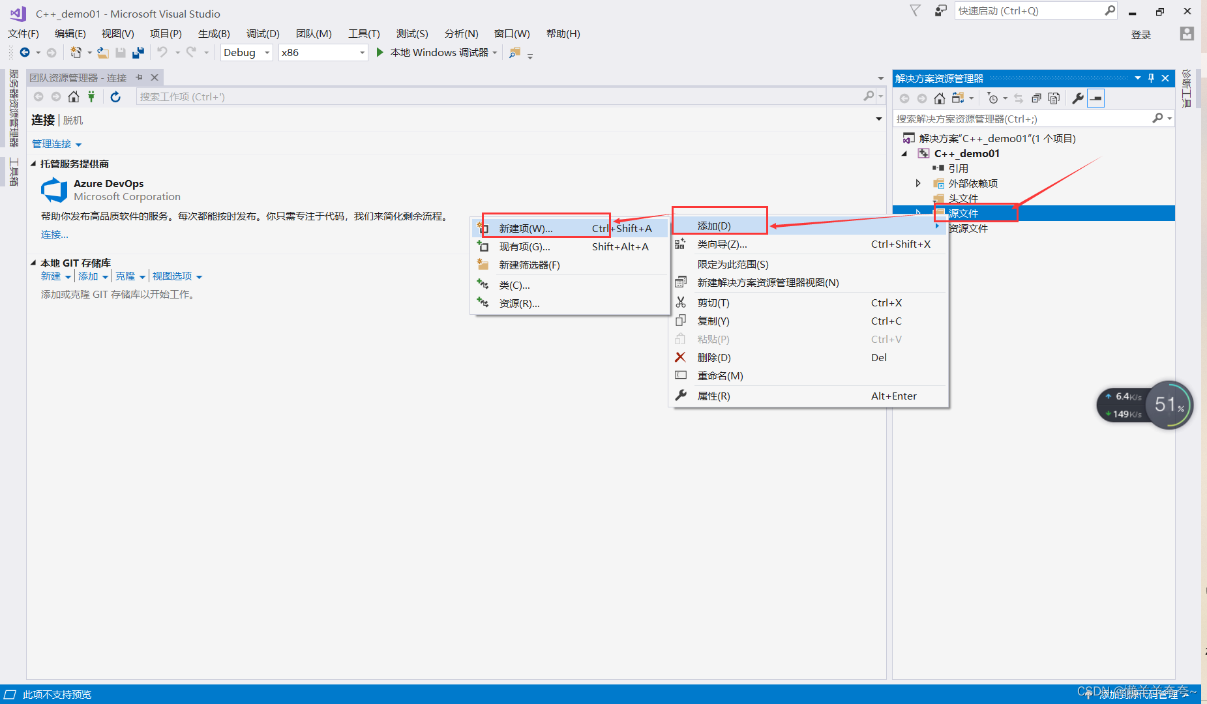Choose 类向导(Z)... in the context menu

pyautogui.click(x=809, y=244)
